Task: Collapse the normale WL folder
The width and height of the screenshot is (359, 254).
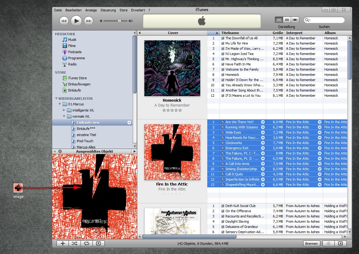Action: tap(64, 116)
